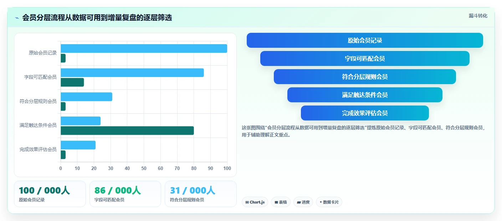The width and height of the screenshot is (502, 221).
Task: Click the x-axis tick value 80
Action: tap(194, 168)
